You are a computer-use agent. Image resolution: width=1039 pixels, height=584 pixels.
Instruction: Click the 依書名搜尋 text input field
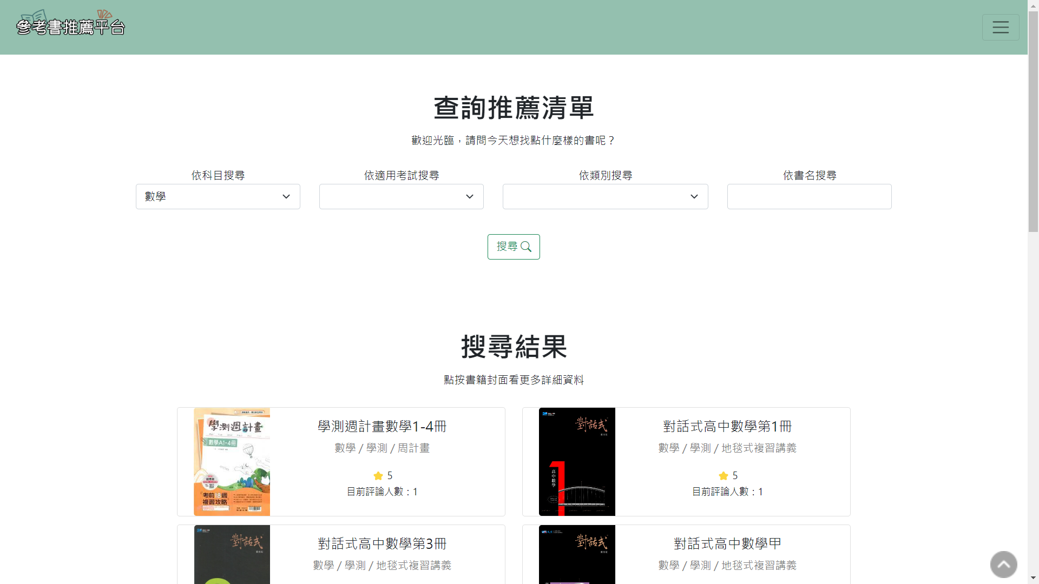[x=808, y=196]
